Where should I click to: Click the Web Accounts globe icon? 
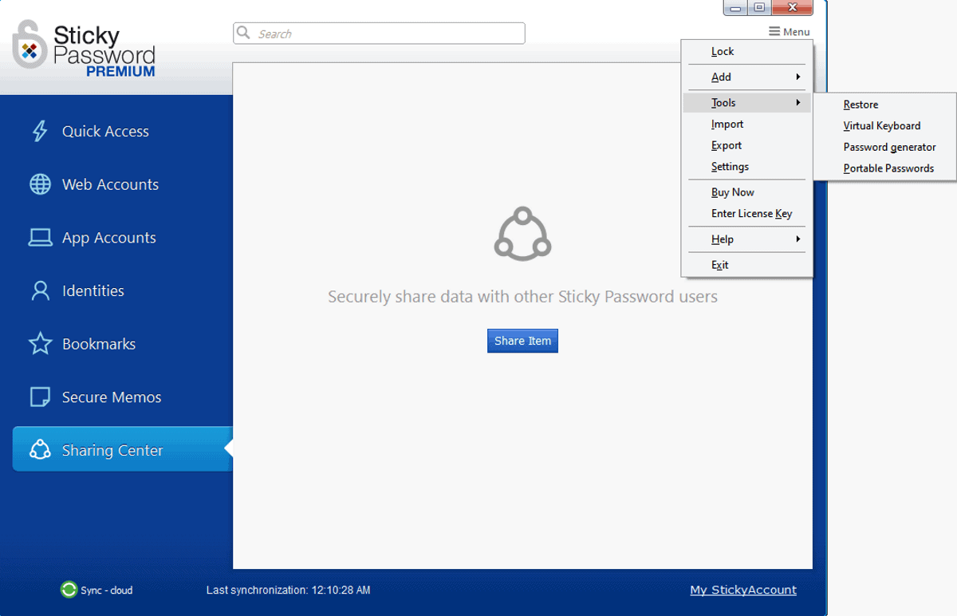click(x=40, y=184)
